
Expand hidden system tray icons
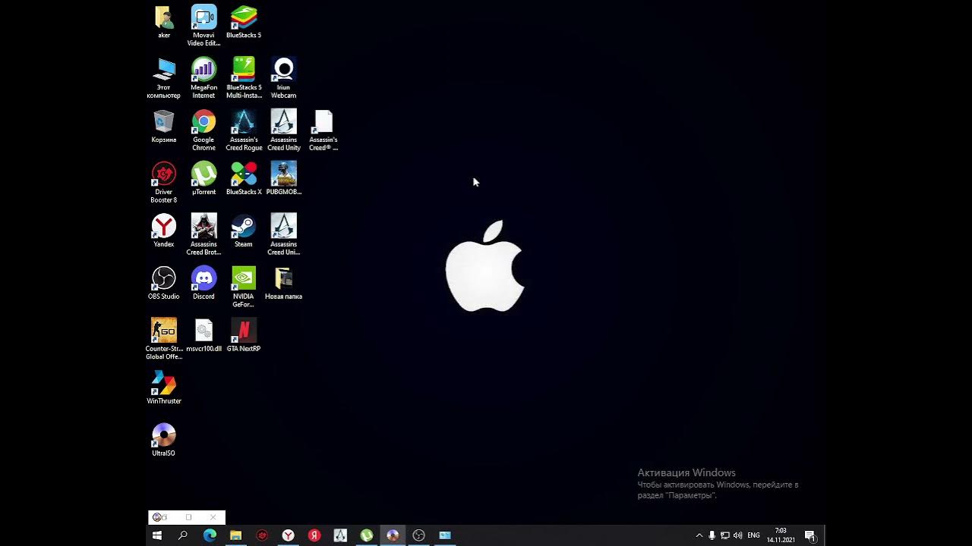coord(699,535)
